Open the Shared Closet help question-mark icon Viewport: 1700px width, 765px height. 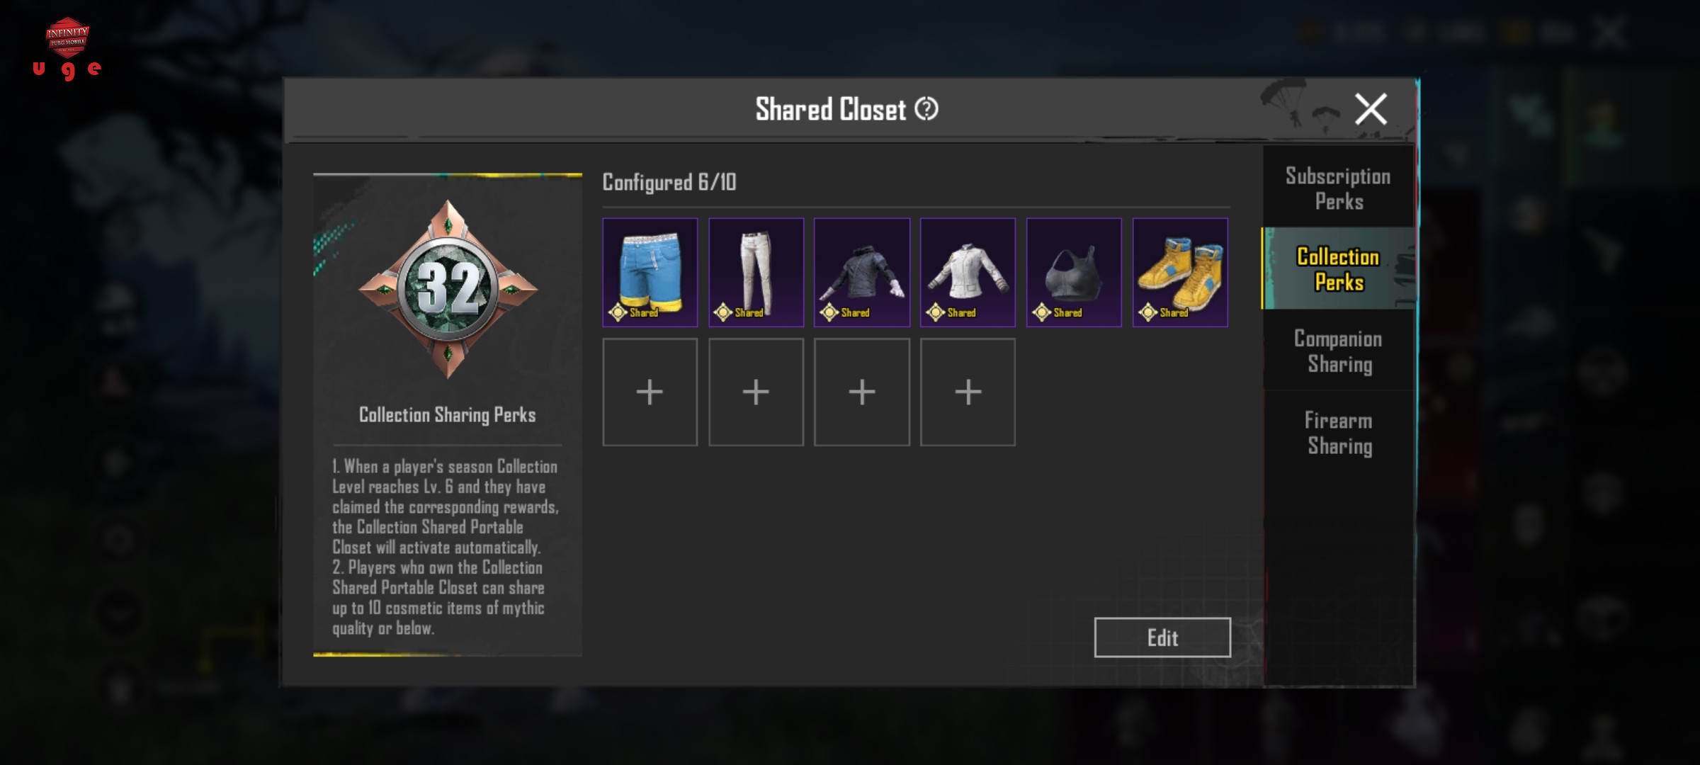926,109
